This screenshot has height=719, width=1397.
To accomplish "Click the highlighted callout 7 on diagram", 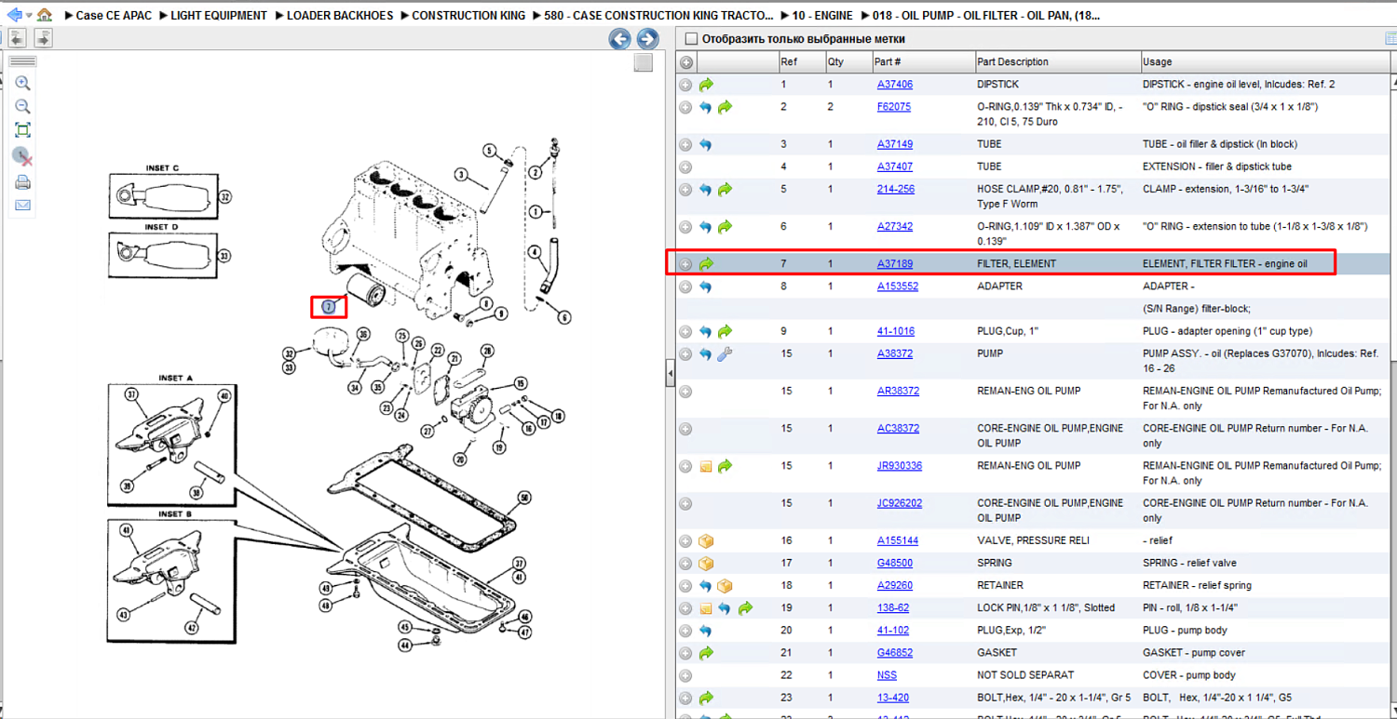I will 328,307.
